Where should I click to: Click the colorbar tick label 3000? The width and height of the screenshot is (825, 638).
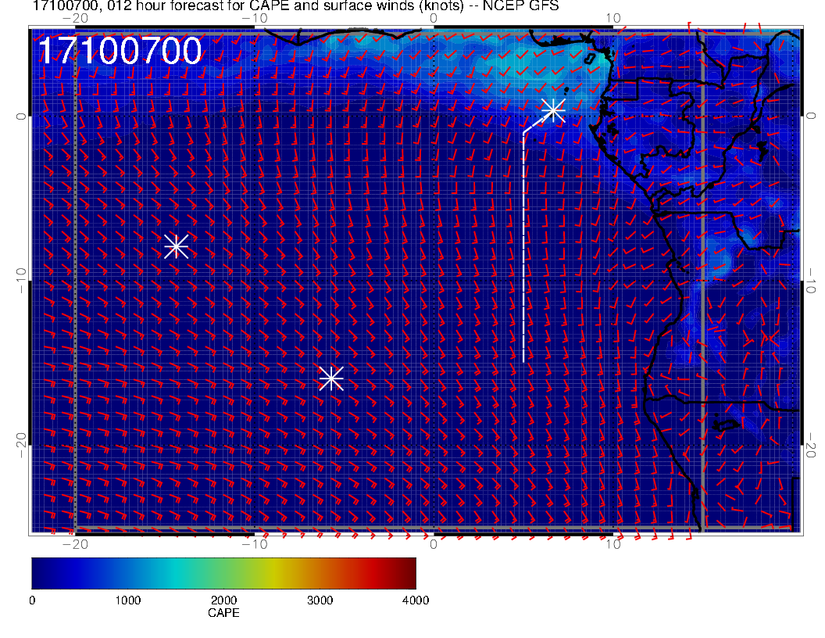click(x=320, y=600)
